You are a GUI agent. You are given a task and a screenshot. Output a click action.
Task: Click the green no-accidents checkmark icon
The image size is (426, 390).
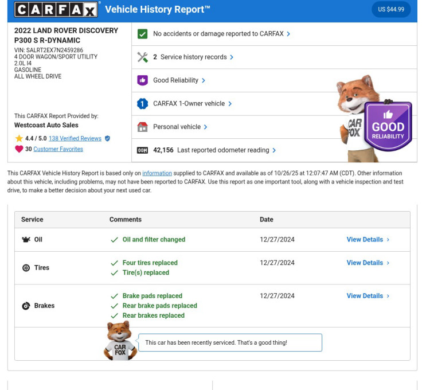[x=143, y=34]
